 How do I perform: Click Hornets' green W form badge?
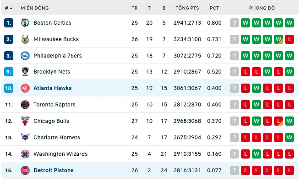tap(289, 138)
